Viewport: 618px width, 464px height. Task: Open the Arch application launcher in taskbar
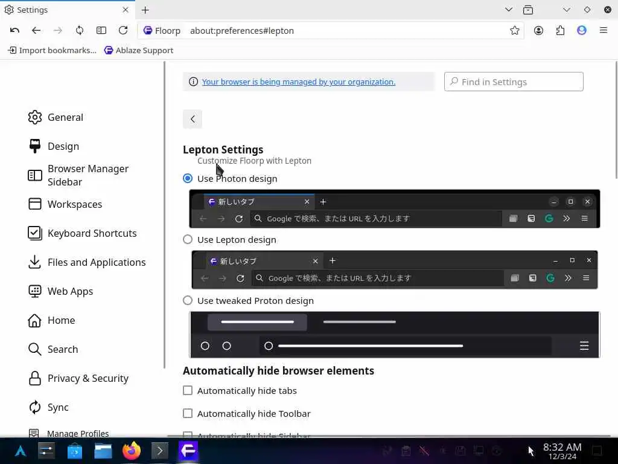tap(20, 451)
